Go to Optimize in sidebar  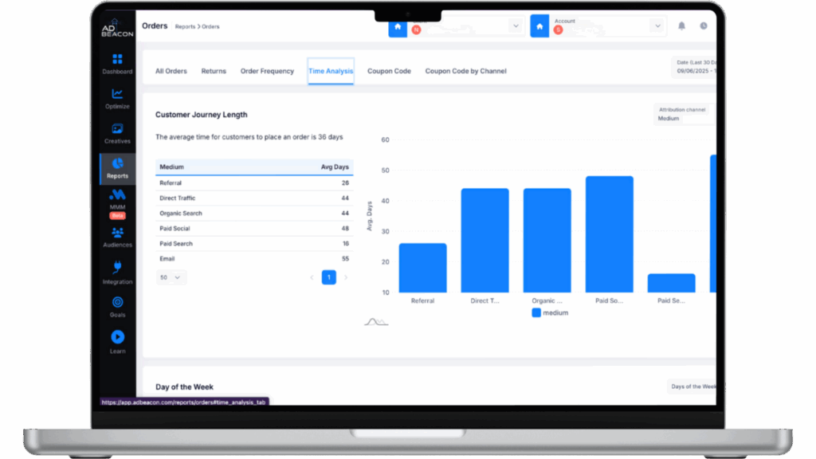[x=117, y=94]
